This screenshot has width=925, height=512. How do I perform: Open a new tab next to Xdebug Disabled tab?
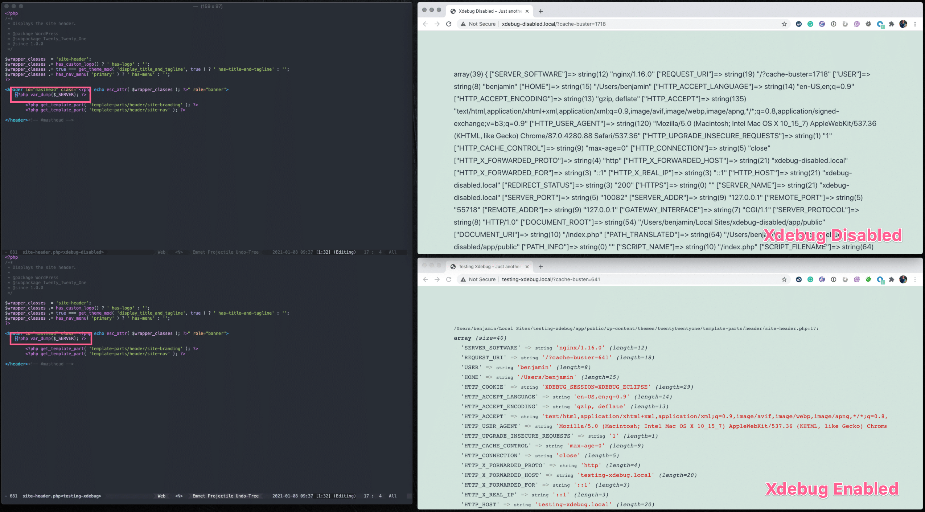pos(541,11)
